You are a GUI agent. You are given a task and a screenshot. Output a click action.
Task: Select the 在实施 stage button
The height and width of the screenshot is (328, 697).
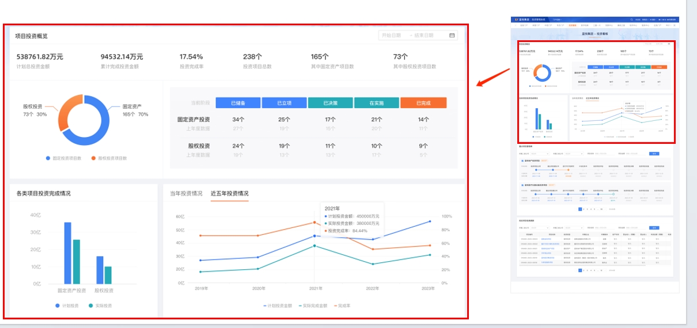coord(377,103)
